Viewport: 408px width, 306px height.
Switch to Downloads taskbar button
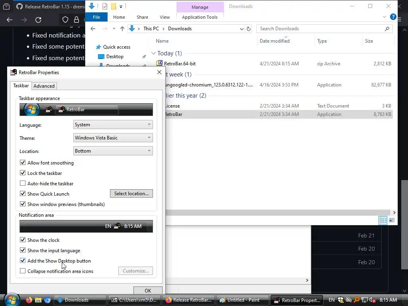pos(80,300)
